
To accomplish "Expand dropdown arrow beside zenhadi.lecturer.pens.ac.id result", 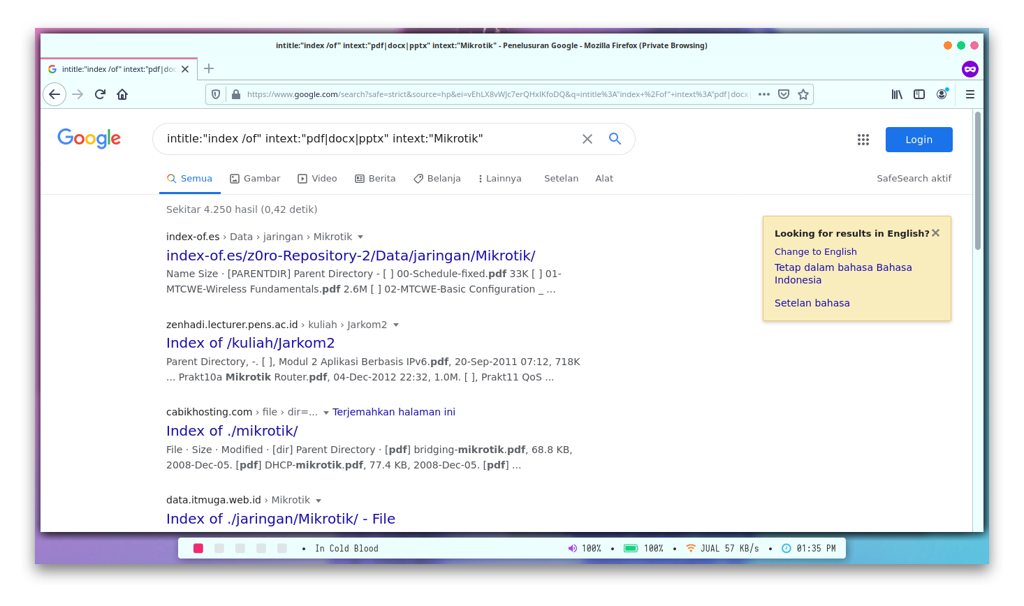I will click(396, 325).
